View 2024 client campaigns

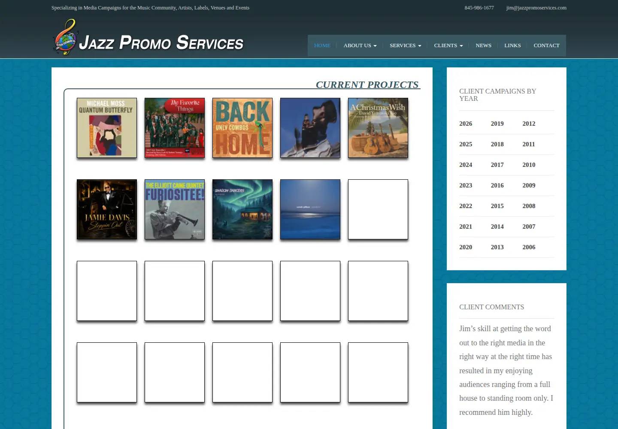point(466,165)
